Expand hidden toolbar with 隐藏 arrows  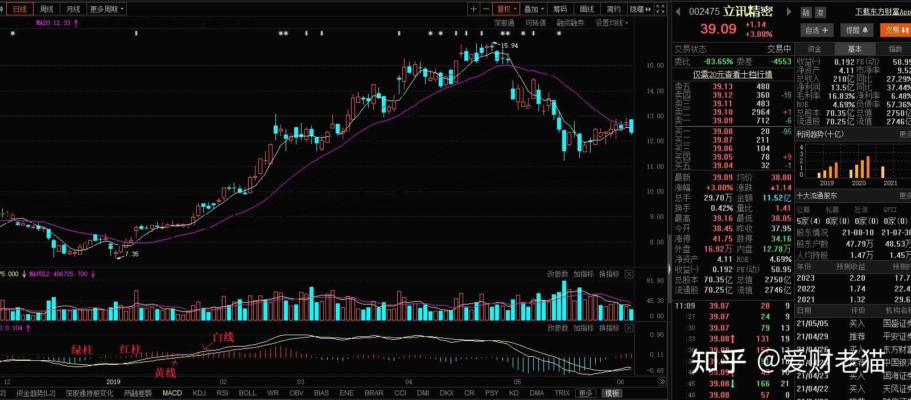(x=640, y=9)
